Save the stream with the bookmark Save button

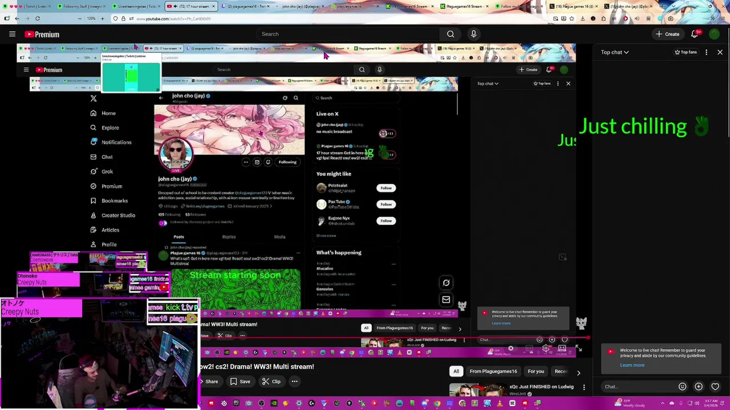(240, 382)
